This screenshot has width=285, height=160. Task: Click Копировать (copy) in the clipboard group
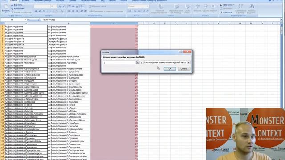tap(18, 8)
